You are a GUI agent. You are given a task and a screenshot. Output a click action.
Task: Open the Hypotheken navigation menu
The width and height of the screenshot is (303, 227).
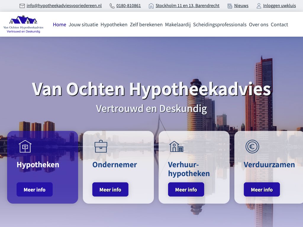coord(114,25)
